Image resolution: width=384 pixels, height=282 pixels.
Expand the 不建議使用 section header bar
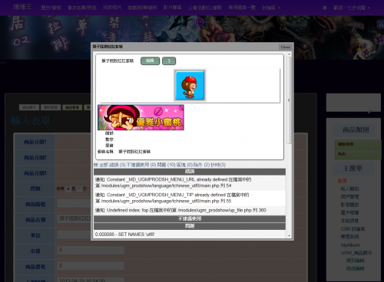(190, 218)
